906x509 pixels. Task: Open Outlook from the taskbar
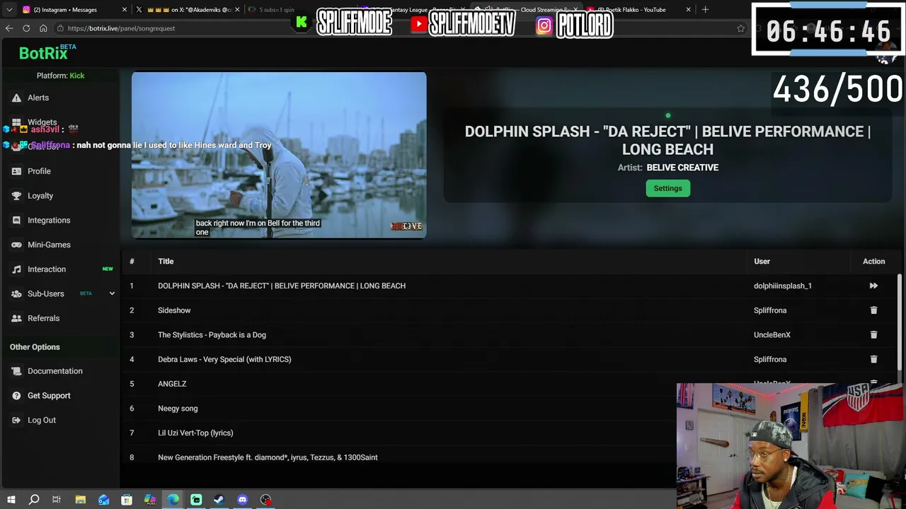pyautogui.click(x=104, y=500)
